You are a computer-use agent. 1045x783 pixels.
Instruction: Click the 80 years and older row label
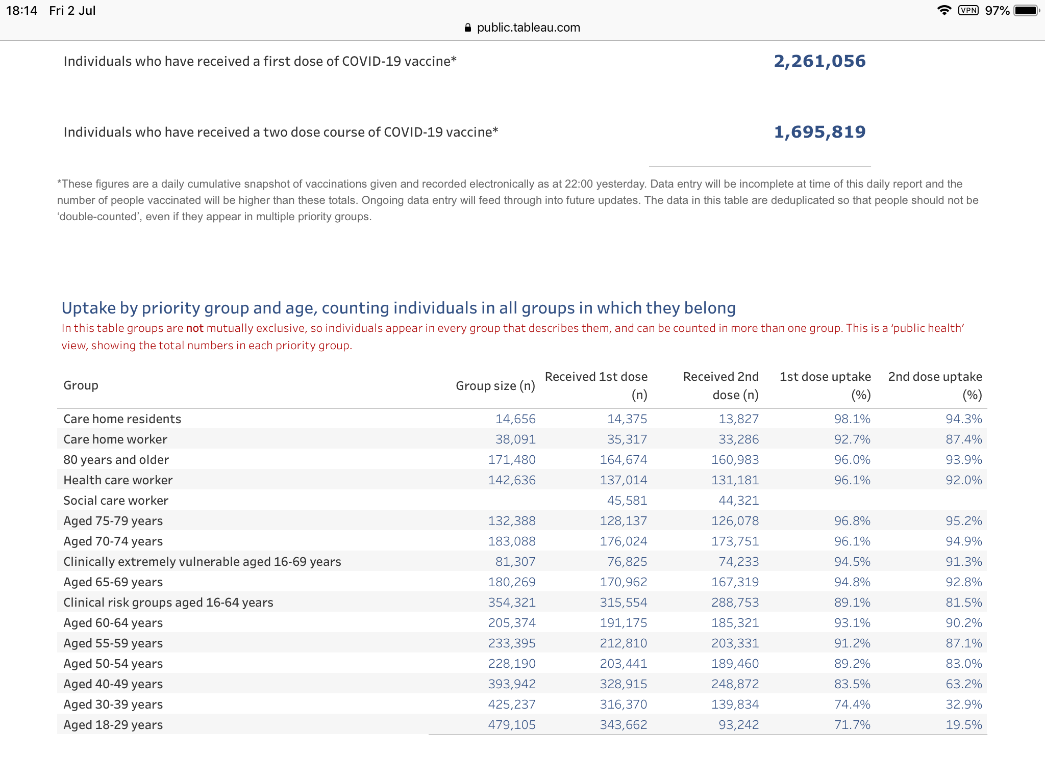click(x=116, y=460)
